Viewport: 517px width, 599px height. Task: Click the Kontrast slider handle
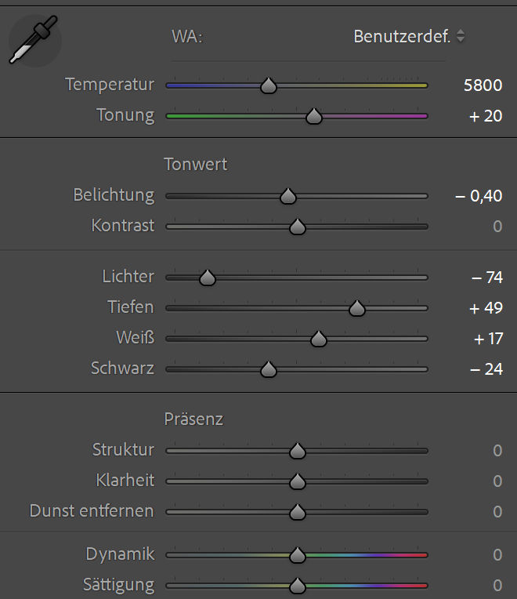click(x=297, y=227)
